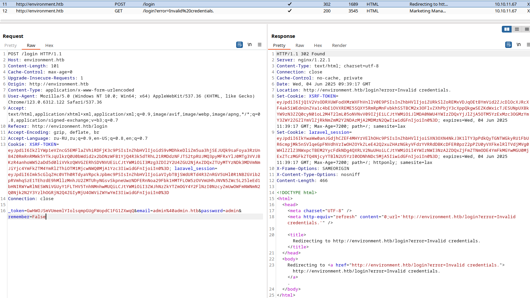The width and height of the screenshot is (530, 298).
Task: Toggle word wrap in the Response pane
Action: (509, 45)
